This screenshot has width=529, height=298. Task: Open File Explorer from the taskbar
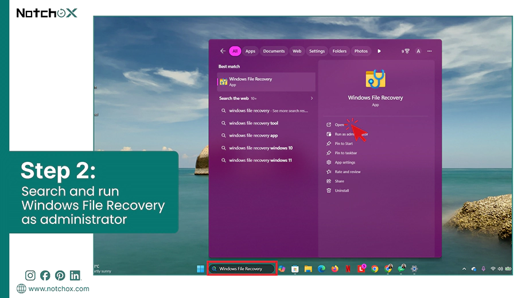click(x=308, y=269)
